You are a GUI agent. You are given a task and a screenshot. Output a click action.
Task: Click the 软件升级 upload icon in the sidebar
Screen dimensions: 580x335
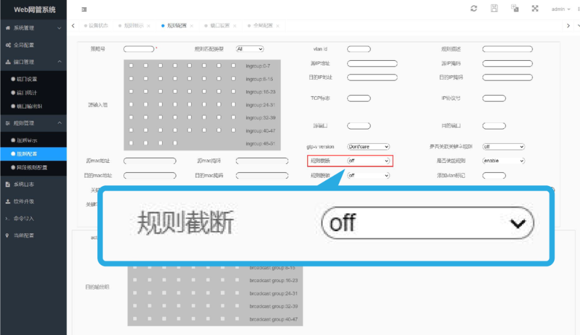pos(7,202)
